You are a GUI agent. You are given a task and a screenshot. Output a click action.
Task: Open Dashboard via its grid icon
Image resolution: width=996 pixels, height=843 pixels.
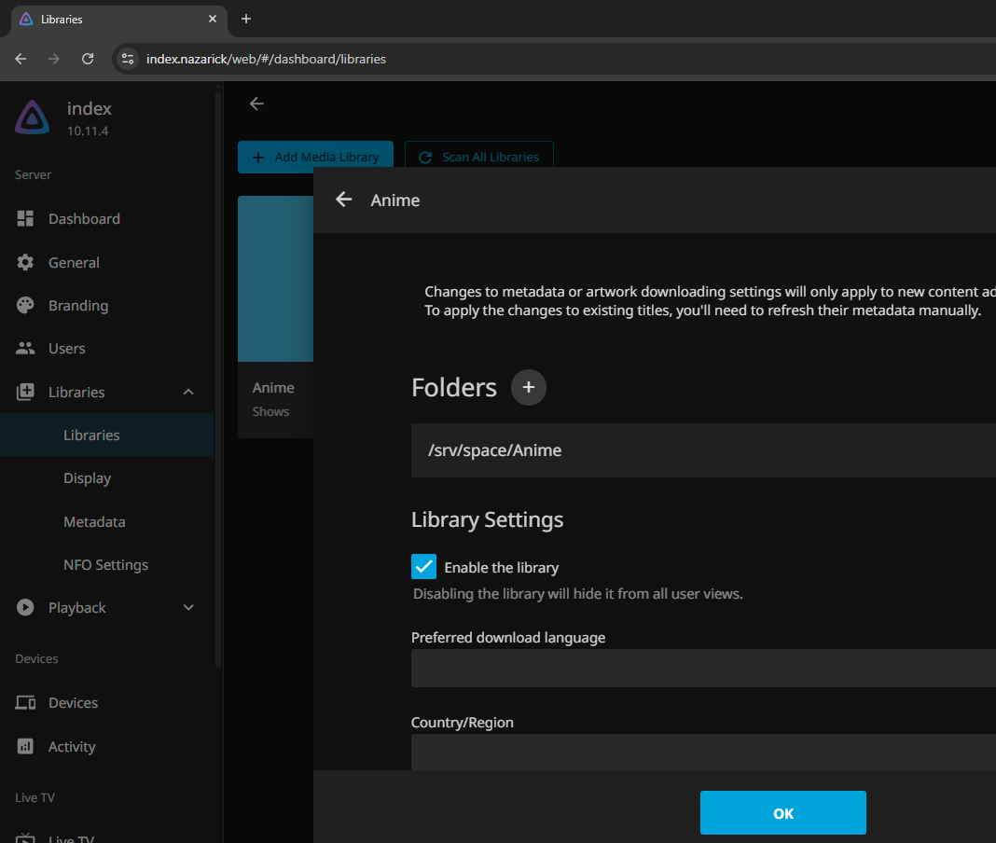pyautogui.click(x=25, y=218)
